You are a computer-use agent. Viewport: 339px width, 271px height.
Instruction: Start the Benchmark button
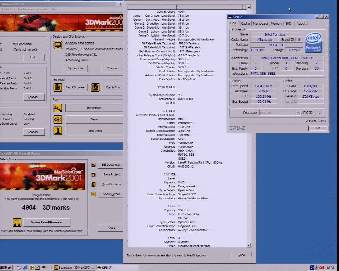point(94,108)
